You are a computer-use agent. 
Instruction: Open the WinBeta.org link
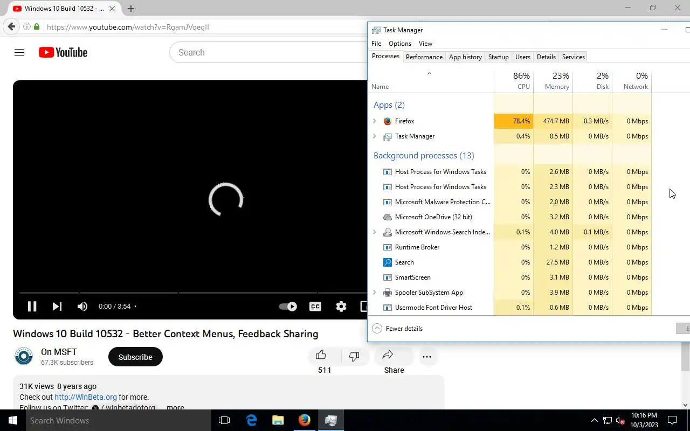86,397
